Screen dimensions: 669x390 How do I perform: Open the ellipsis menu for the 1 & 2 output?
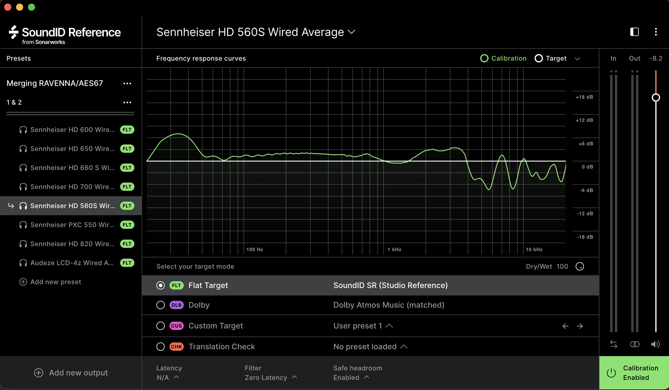click(127, 103)
